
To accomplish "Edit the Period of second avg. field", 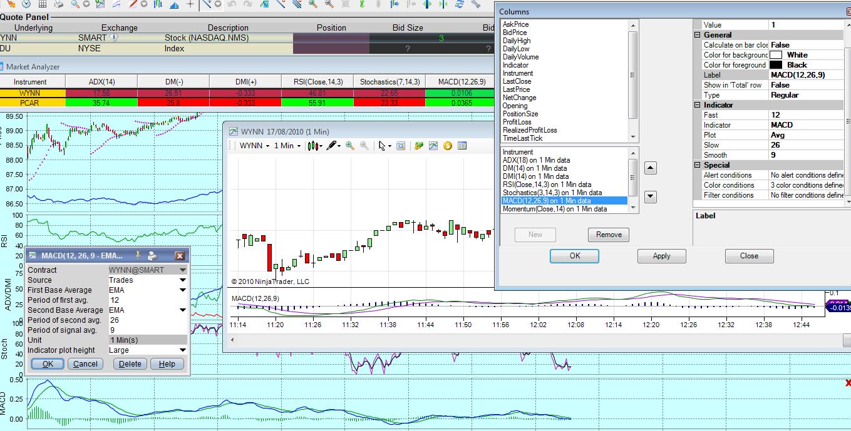I will 148,320.
